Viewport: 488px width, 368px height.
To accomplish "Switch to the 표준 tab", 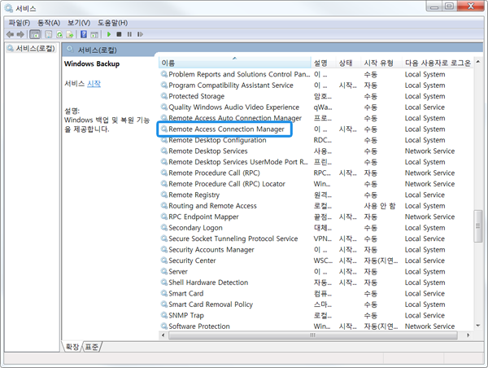I will (91, 347).
